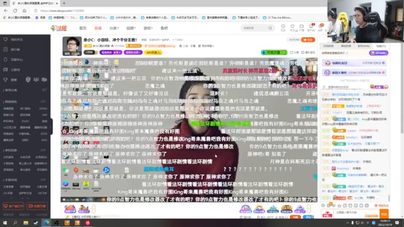Open the OBS icon in taskbar
This screenshot has height=227, width=404.
point(57,222)
